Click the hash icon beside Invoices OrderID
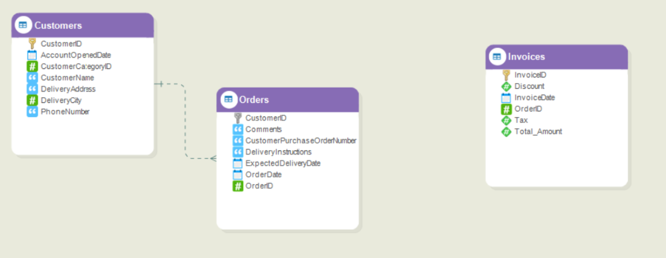 click(x=506, y=109)
